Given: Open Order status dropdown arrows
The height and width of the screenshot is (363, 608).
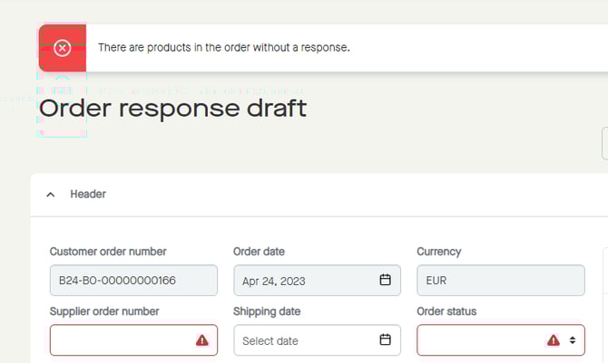Looking at the screenshot, I should 572,340.
